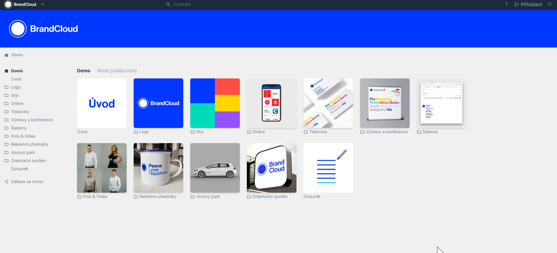Click the home icon in the Demo breadcrumb
The height and width of the screenshot is (253, 557).
(6, 55)
